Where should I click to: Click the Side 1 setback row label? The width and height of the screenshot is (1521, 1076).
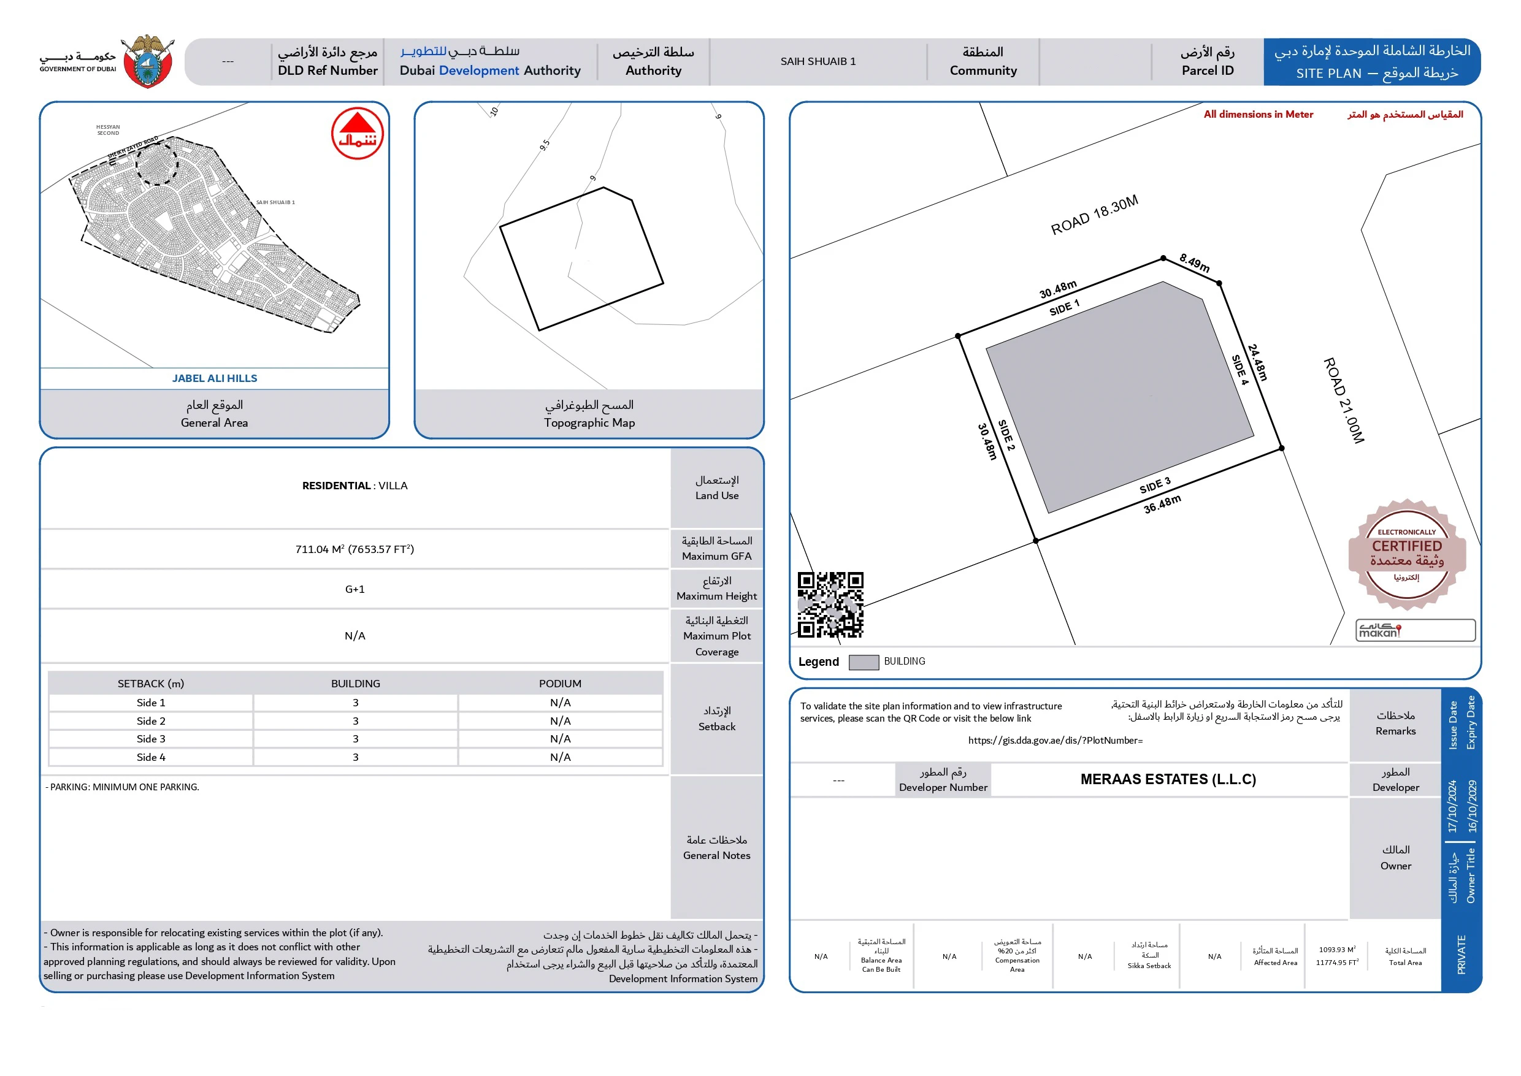point(151,703)
